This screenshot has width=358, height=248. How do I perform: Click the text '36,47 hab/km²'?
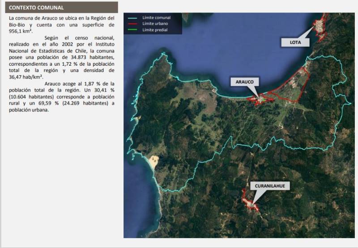point(26,77)
